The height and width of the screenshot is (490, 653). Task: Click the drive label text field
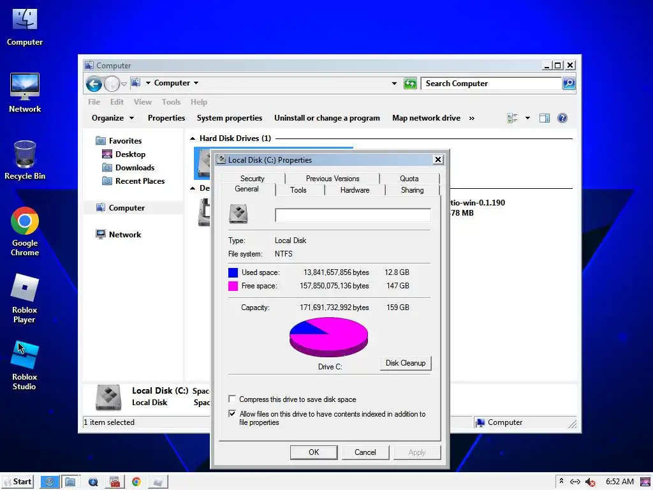coord(353,215)
